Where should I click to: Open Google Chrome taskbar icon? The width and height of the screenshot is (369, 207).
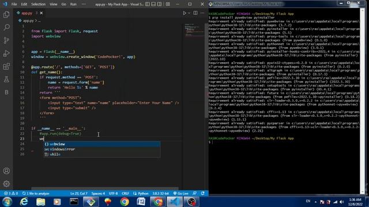125,202
